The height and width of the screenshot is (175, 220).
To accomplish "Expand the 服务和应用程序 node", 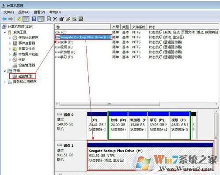I will (5, 82).
